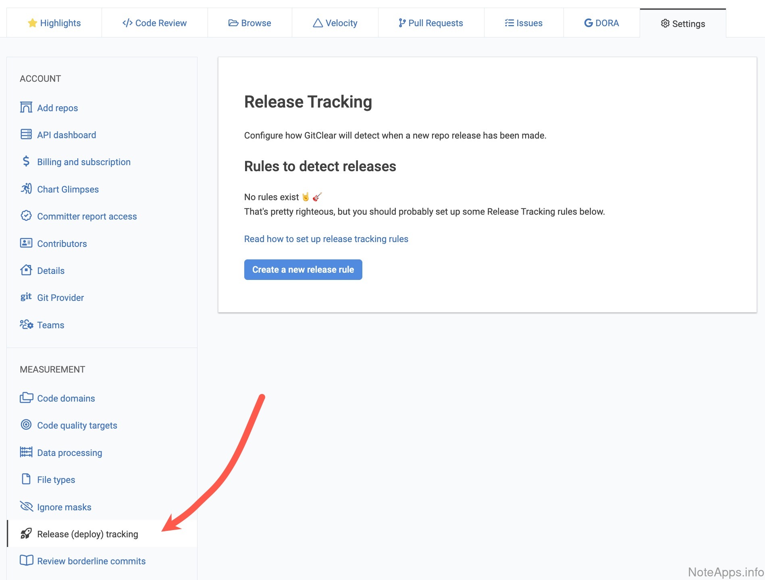The width and height of the screenshot is (765, 580).
Task: Open the Highlights tab
Action: tap(54, 23)
